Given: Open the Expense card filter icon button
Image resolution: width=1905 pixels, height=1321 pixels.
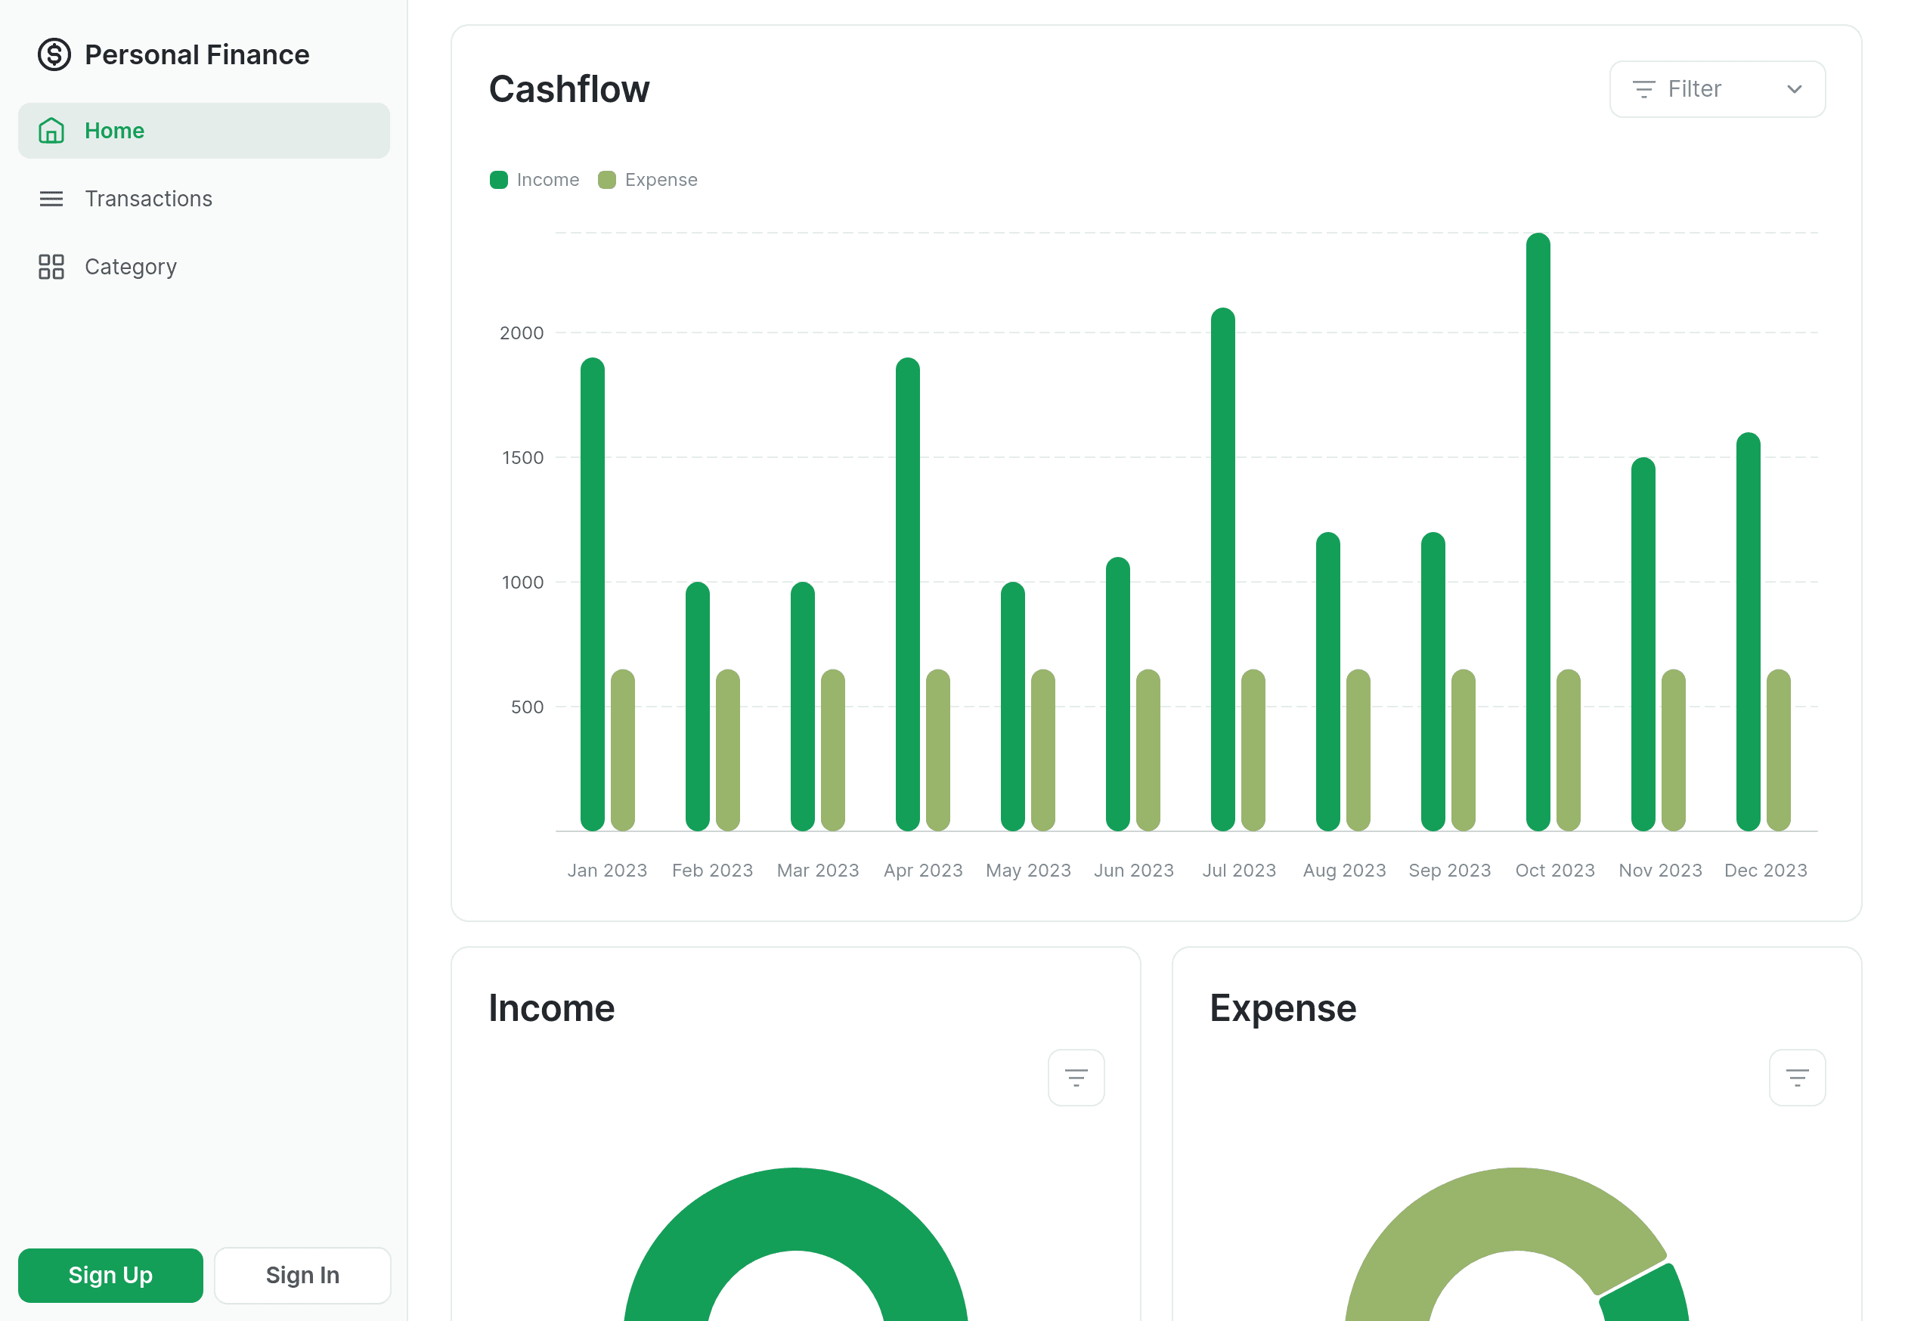Looking at the screenshot, I should pos(1797,1077).
